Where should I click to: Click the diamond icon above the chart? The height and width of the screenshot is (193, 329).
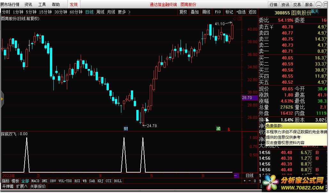(x=235, y=19)
